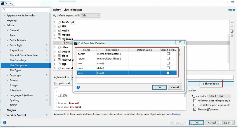
Task: Select Font under Editor
Action: (x=12, y=35)
